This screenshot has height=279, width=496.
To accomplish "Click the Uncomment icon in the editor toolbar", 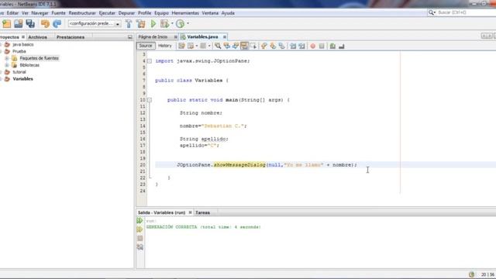I will point(341,46).
